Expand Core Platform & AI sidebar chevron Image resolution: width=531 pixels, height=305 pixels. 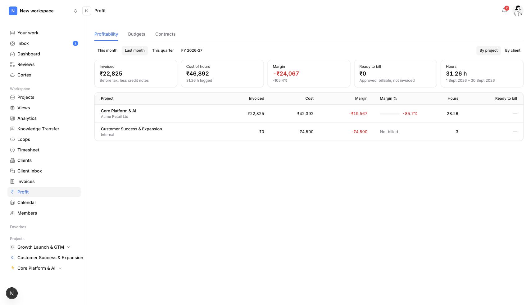coord(60,268)
